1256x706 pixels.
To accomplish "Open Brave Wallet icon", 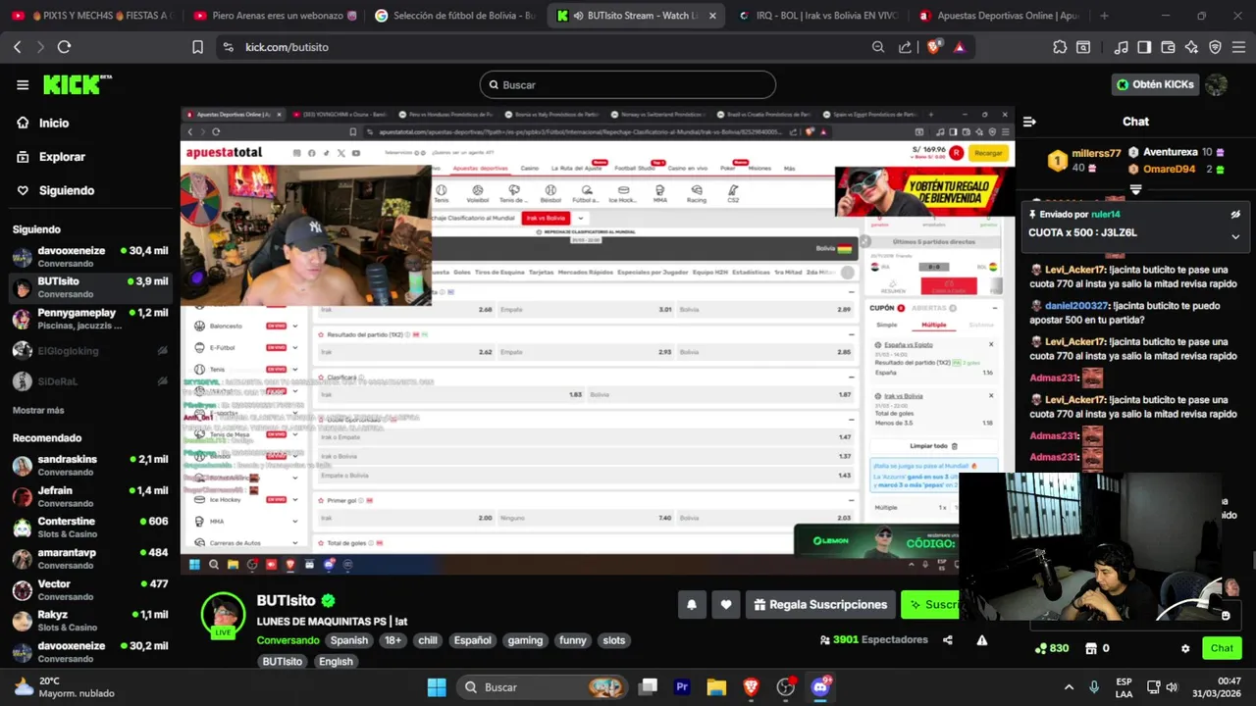I will click(1168, 47).
